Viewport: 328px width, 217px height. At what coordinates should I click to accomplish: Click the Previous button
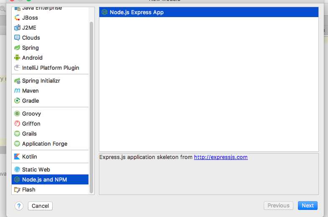(278, 205)
